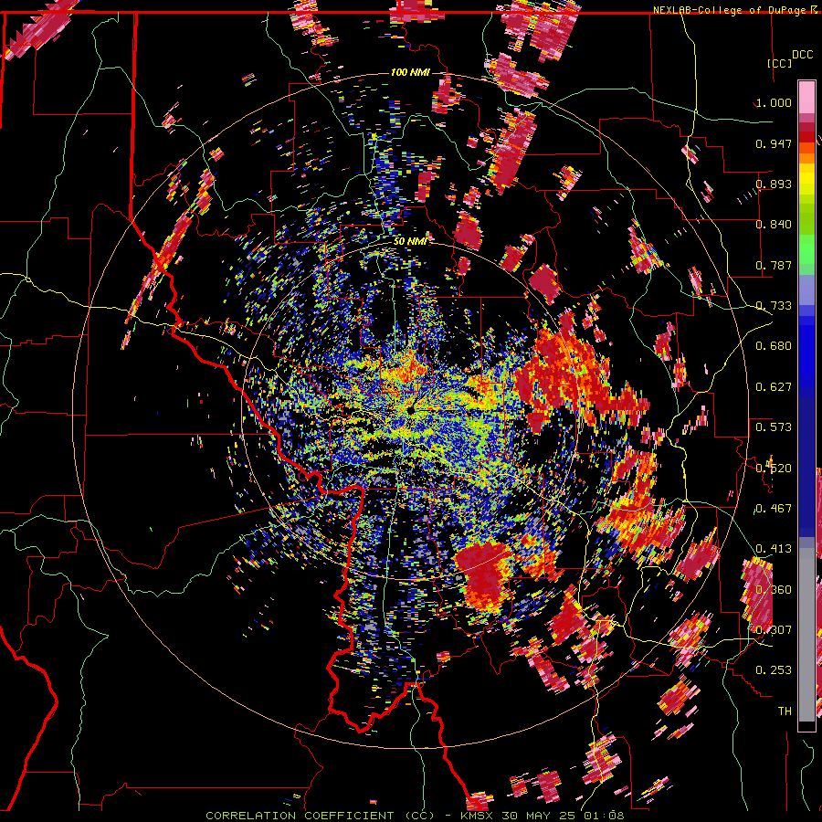
Task: Click the light pink top segment of color bar
Action: (806, 97)
